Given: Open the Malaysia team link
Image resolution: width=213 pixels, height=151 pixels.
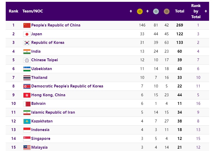Looking at the screenshot, I should (39, 147).
